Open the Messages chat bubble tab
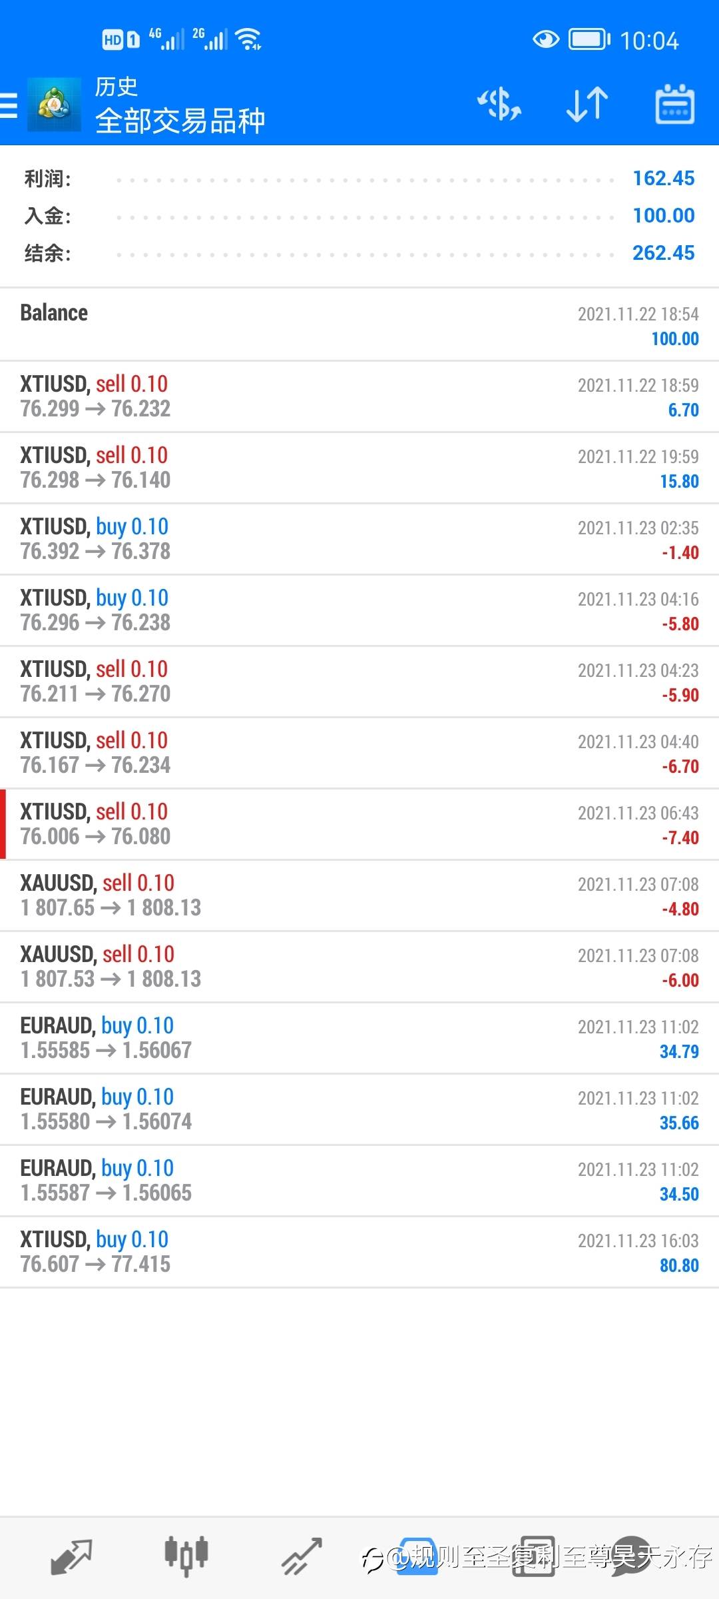This screenshot has height=1599, width=719. (x=631, y=1556)
